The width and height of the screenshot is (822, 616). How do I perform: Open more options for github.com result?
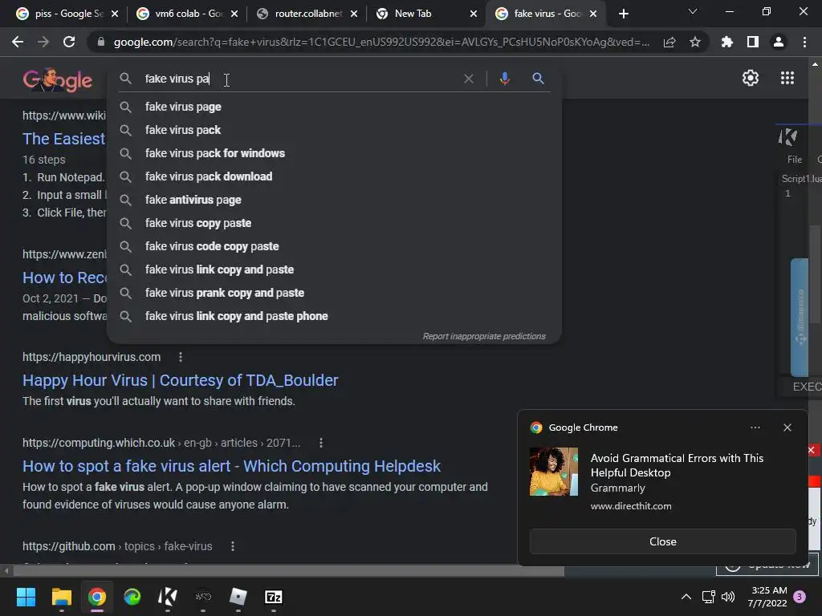pos(233,546)
